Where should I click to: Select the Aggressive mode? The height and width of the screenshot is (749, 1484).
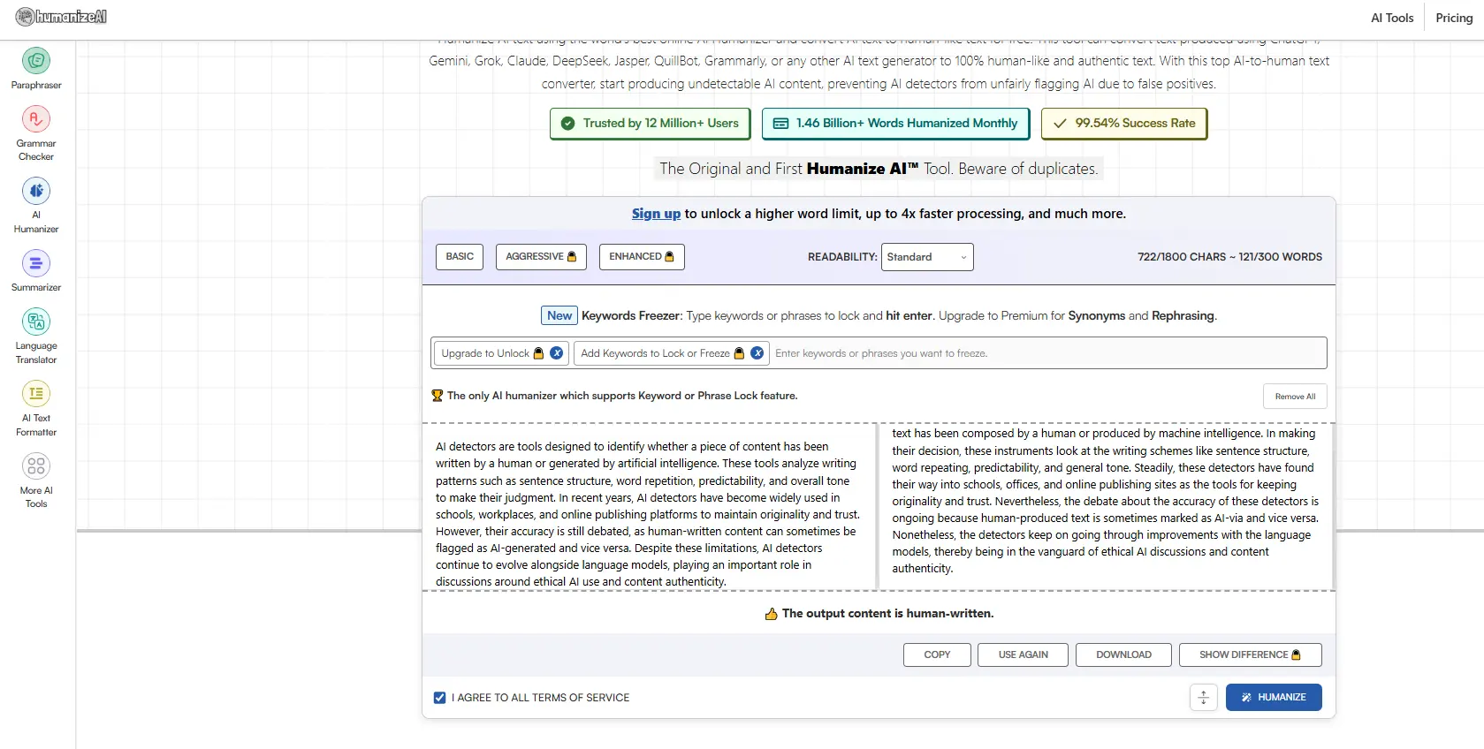pos(541,257)
